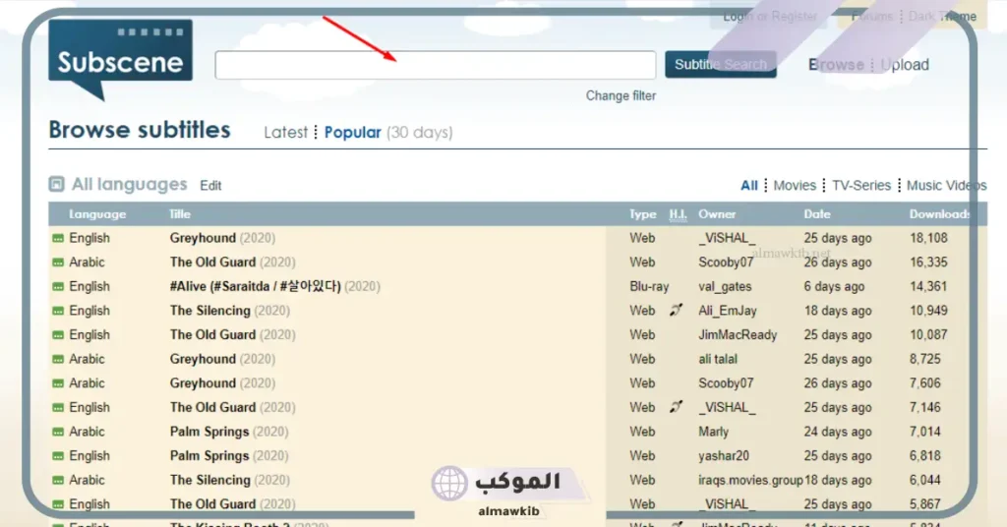Click the green subtitle icon beside English Greyhound
This screenshot has height=527, width=1007.
[58, 238]
